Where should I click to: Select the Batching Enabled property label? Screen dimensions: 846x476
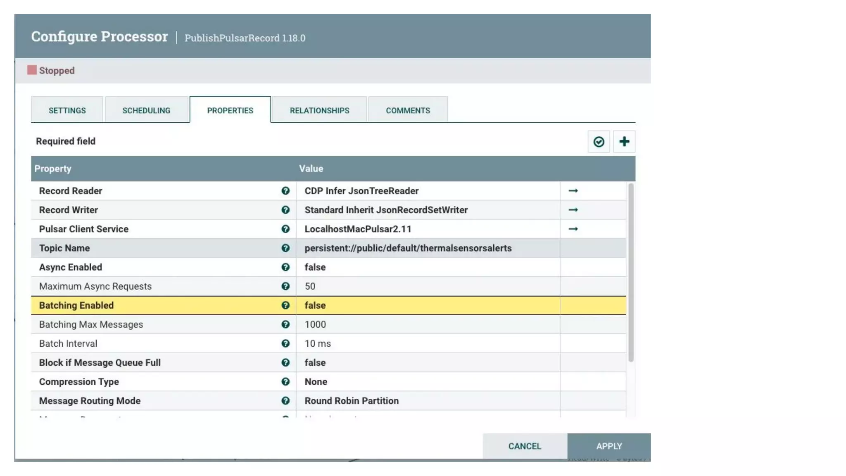pos(76,305)
